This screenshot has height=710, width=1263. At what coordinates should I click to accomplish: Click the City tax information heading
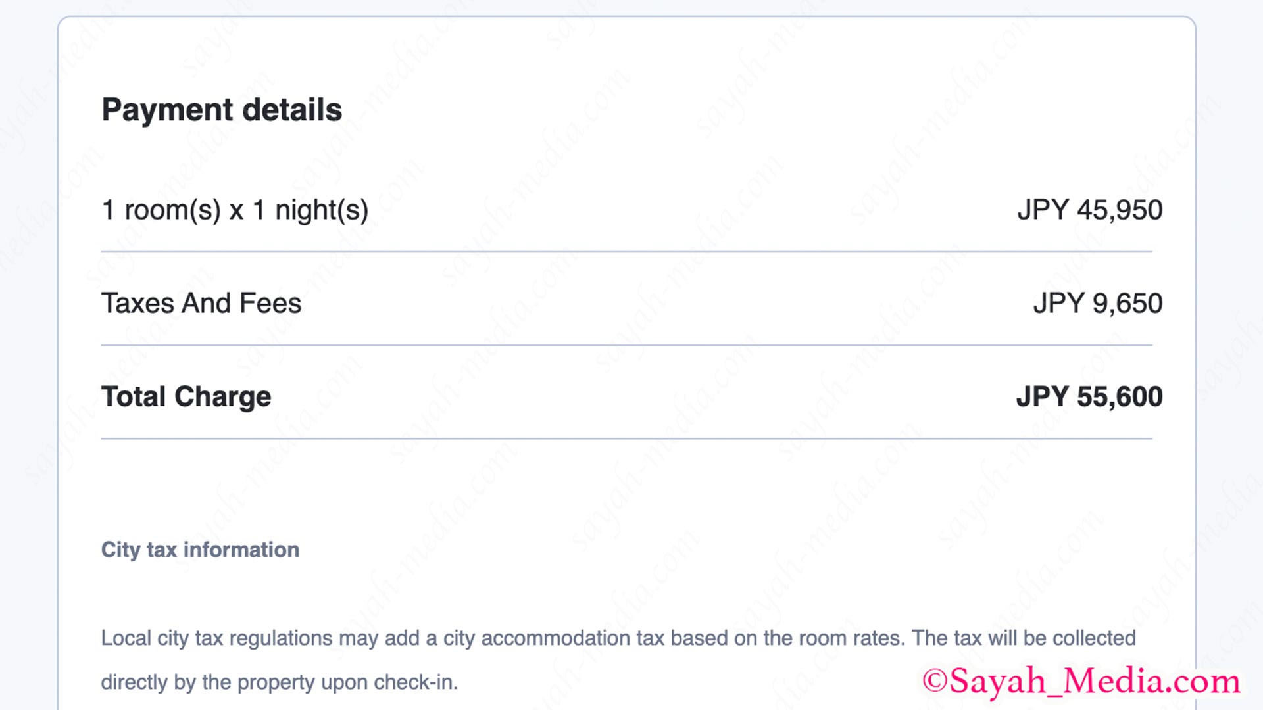(200, 550)
